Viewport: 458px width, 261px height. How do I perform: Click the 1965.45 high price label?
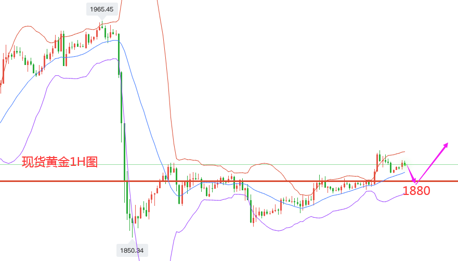pos(102,9)
